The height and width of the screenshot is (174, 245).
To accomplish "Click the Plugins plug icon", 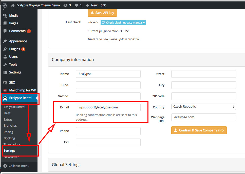I will pyautogui.click(x=5, y=49).
